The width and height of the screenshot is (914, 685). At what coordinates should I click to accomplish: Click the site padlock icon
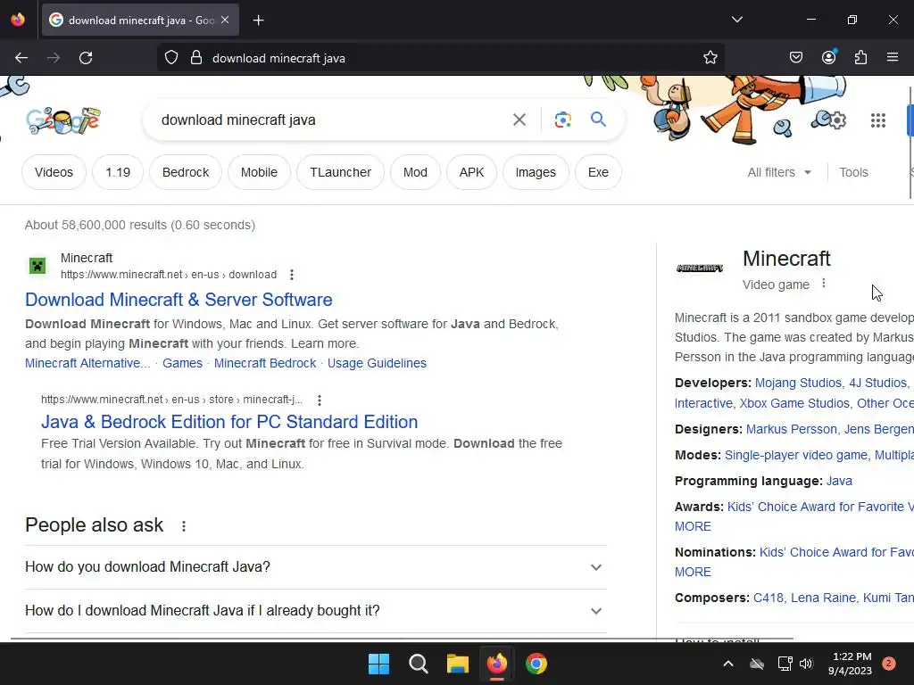pyautogui.click(x=196, y=58)
